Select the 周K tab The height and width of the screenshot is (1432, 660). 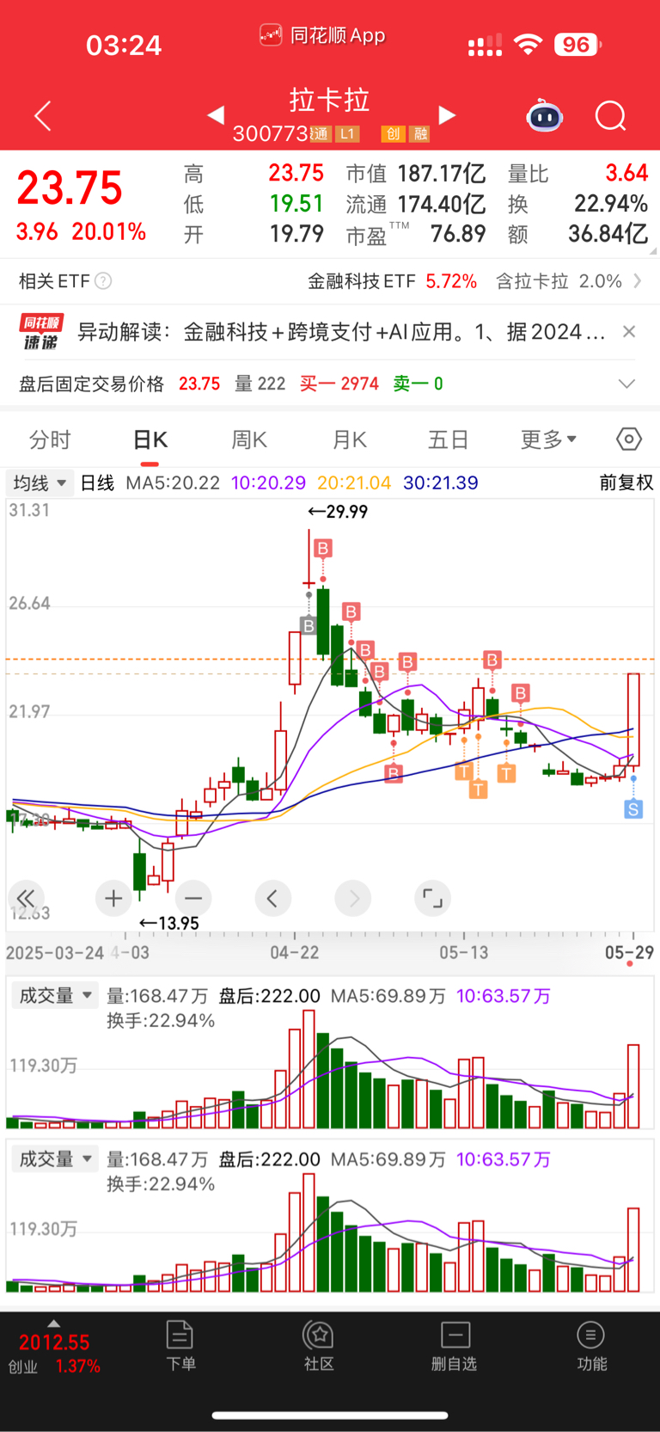[x=249, y=439]
